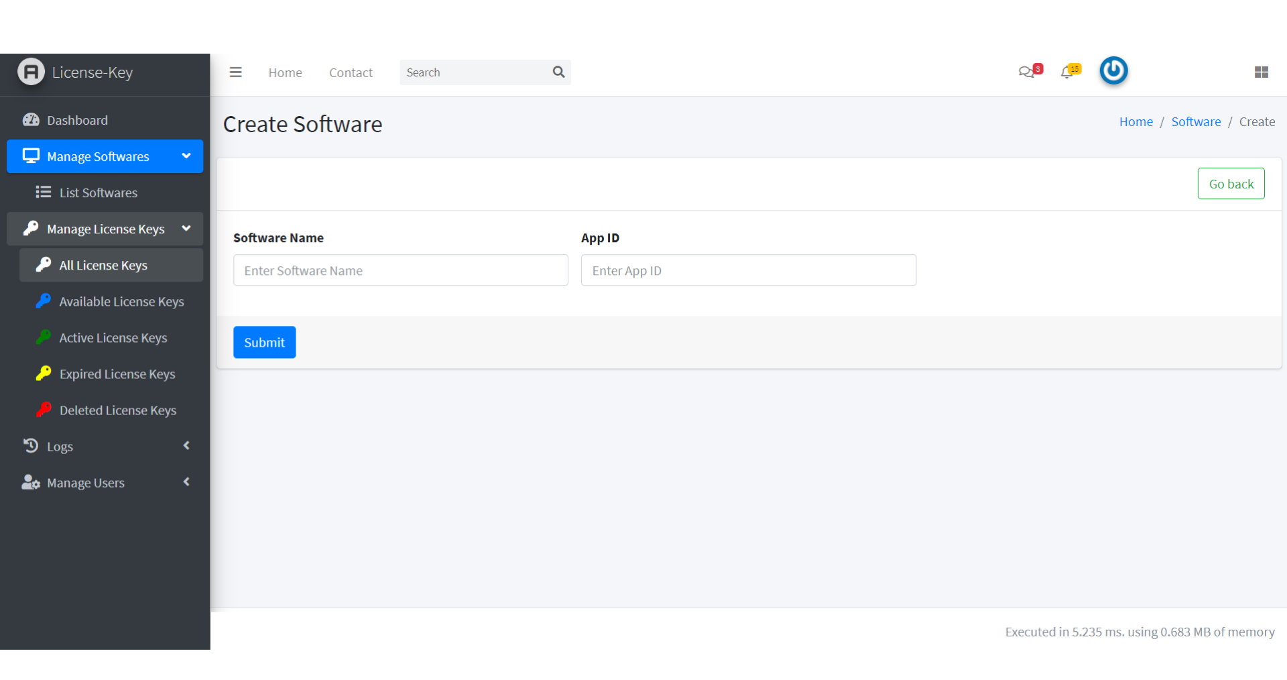Click the blue power user avatar
Screen dimensions: 1287x680
click(1113, 71)
